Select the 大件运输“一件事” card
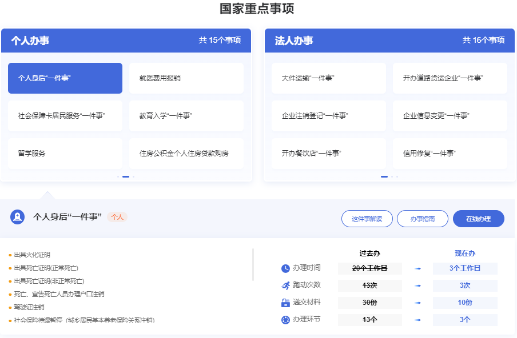517x338 pixels. tap(329, 78)
